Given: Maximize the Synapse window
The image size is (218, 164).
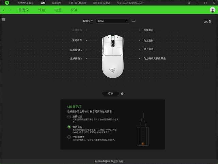Looking at the screenshot, I should pos(205,3).
